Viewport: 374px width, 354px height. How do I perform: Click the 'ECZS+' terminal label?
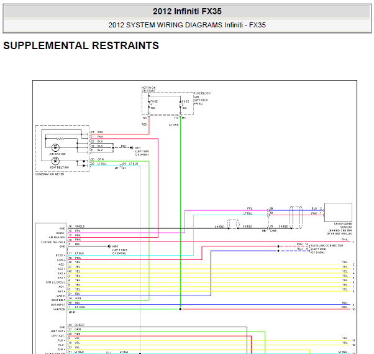click(x=60, y=255)
